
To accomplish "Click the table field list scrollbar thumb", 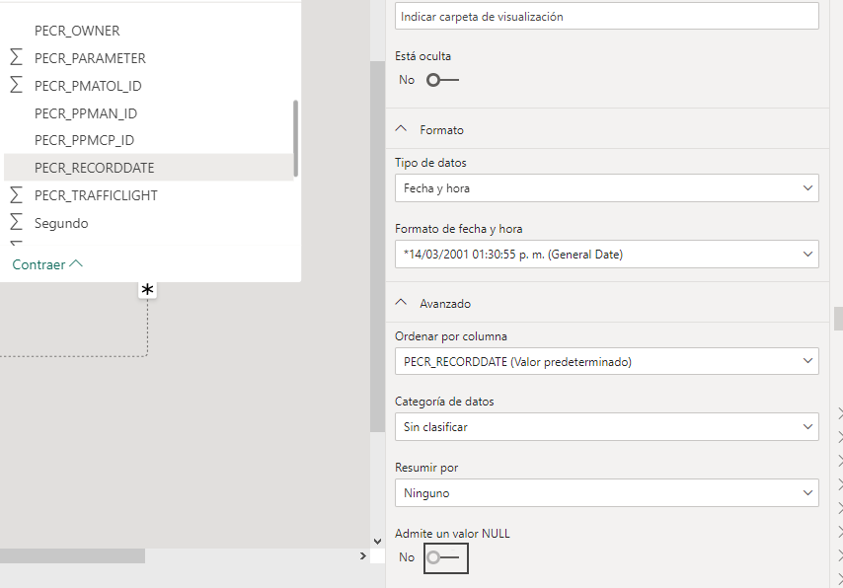I will (296, 138).
